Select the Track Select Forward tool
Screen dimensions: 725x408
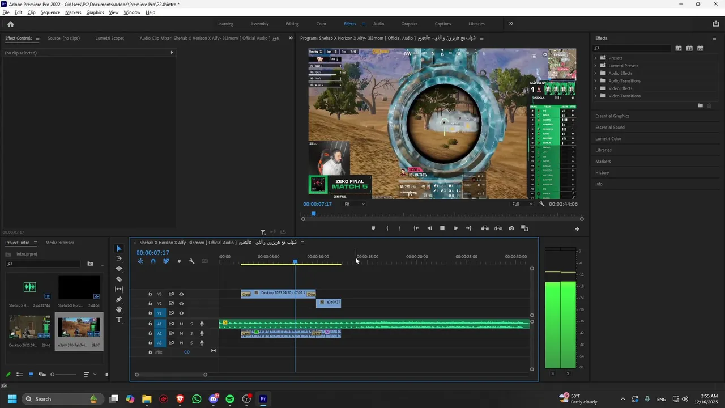(x=119, y=258)
